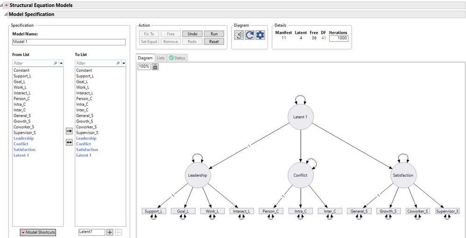This screenshot has width=466, height=238.
Task: Click the 100% zoom box
Action: (x=144, y=67)
